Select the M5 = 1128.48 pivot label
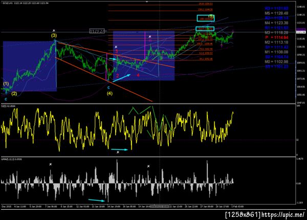 pos(276,13)
